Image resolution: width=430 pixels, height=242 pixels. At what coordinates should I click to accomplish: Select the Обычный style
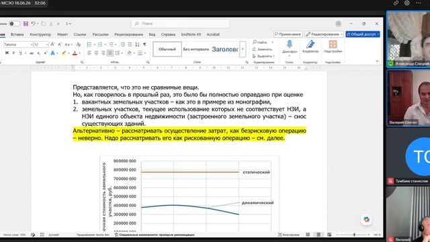(x=167, y=49)
